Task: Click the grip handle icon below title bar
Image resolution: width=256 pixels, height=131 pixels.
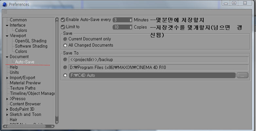Action: tap(5, 12)
